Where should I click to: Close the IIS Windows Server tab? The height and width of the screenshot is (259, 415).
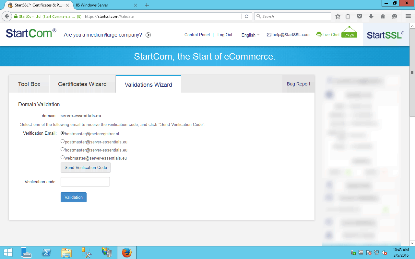pyautogui.click(x=136, y=5)
